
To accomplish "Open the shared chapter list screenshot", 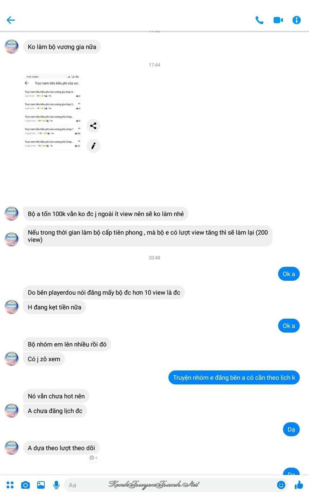I will click(x=53, y=112).
